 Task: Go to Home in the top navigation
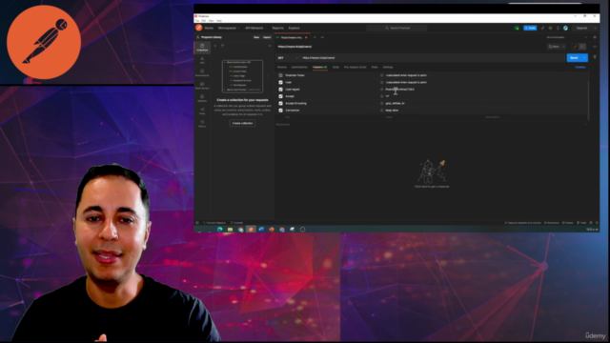point(209,28)
